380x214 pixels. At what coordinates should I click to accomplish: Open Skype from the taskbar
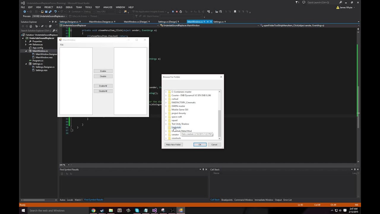[137, 210]
